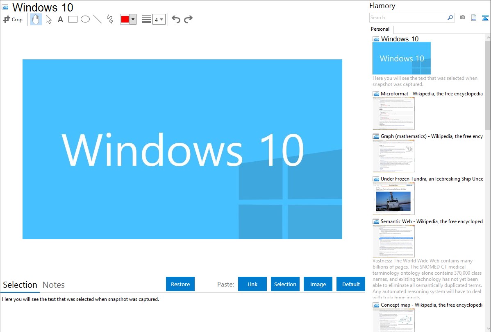
Task: Click 'Semantic Web - Wikipedia' title
Action: pos(432,221)
